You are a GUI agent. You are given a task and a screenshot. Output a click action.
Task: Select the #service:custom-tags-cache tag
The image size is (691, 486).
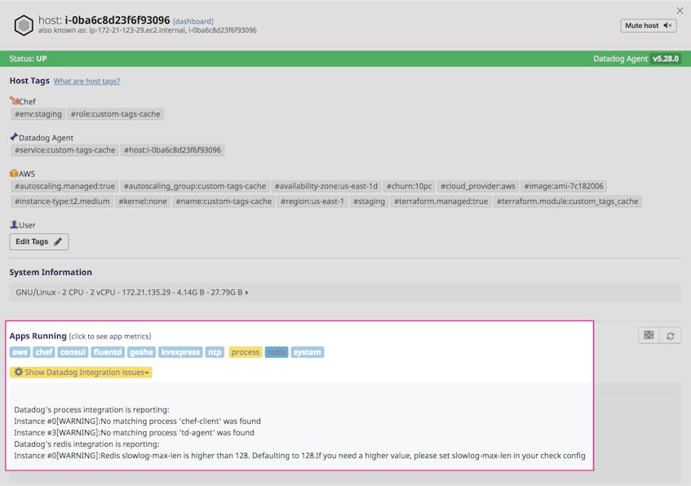click(64, 150)
